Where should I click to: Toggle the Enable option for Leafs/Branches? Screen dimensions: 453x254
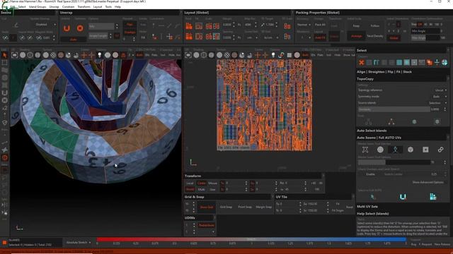tap(370, 174)
